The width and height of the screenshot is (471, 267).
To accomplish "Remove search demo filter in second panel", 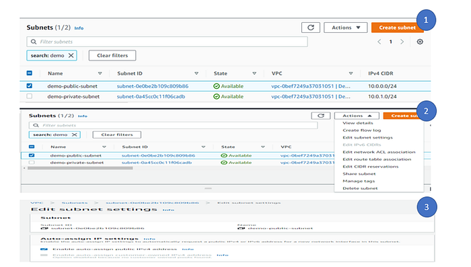I will (74, 135).
